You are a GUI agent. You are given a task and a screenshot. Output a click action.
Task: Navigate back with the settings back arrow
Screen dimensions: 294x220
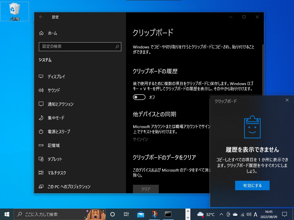click(40, 17)
